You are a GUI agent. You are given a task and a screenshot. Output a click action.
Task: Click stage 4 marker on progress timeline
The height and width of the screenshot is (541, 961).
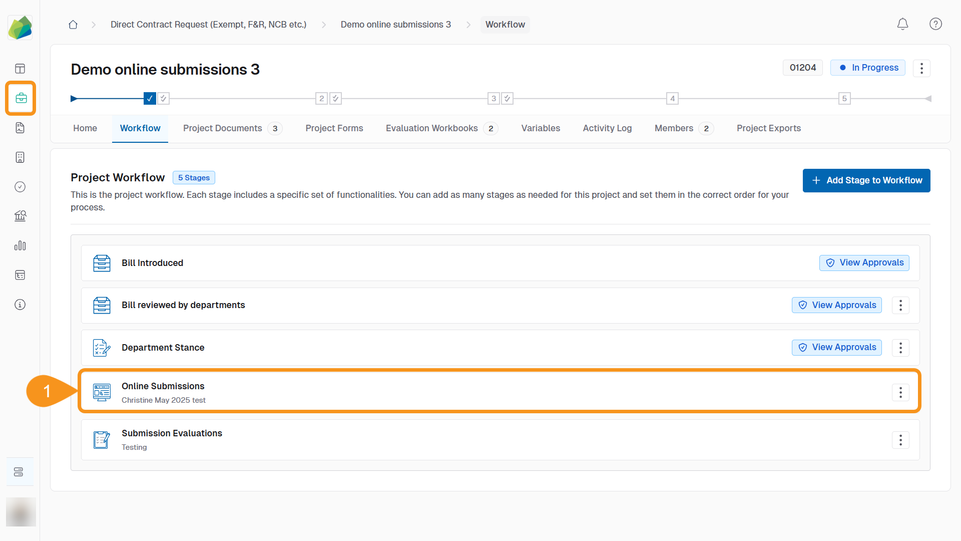[x=672, y=99]
